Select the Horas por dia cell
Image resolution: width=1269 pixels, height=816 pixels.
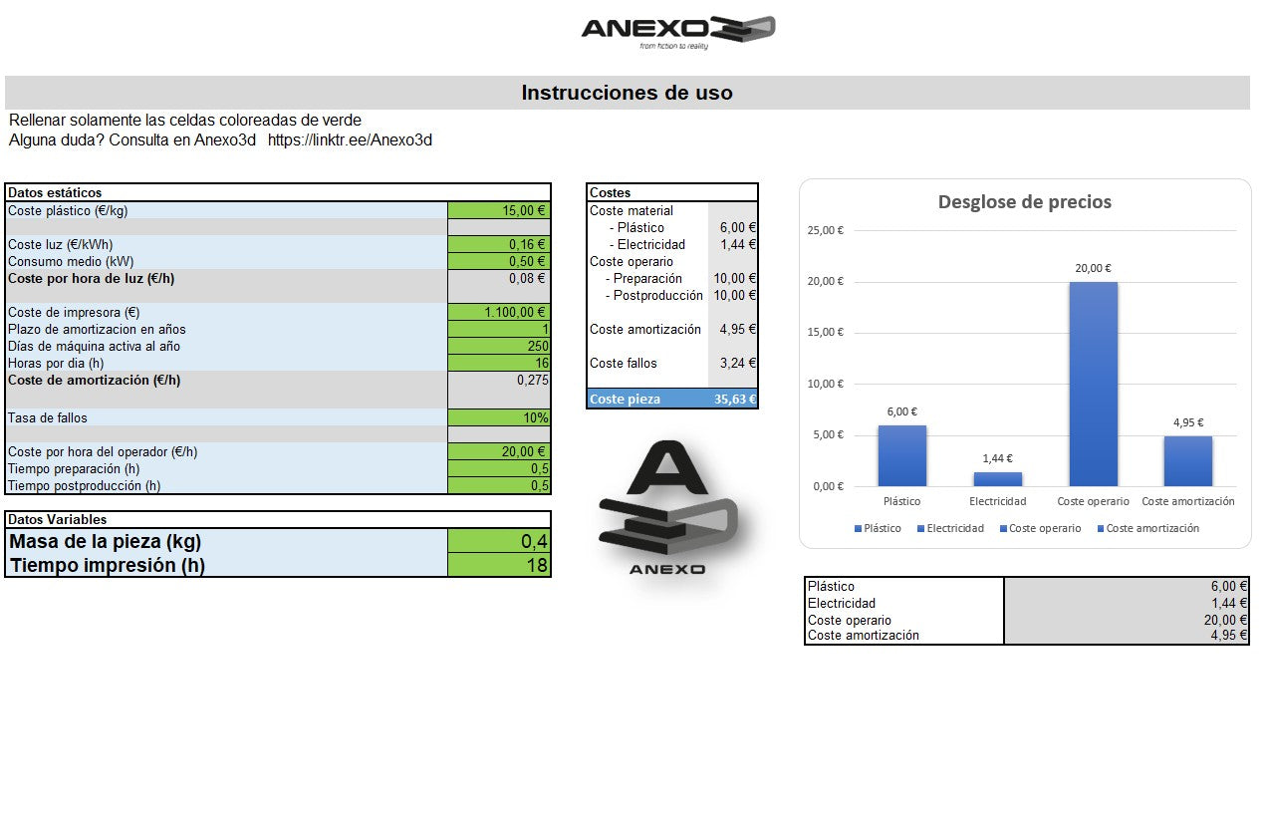point(498,363)
